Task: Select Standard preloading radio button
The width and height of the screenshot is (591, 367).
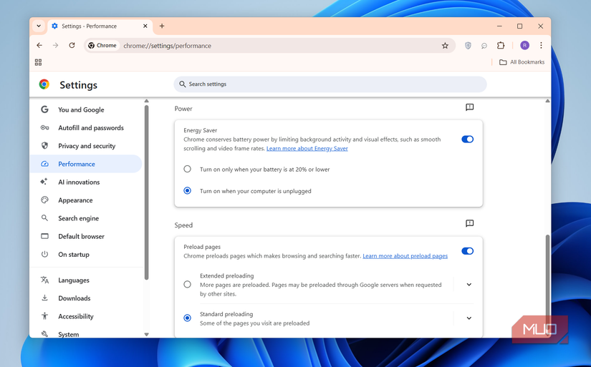Action: tap(187, 318)
